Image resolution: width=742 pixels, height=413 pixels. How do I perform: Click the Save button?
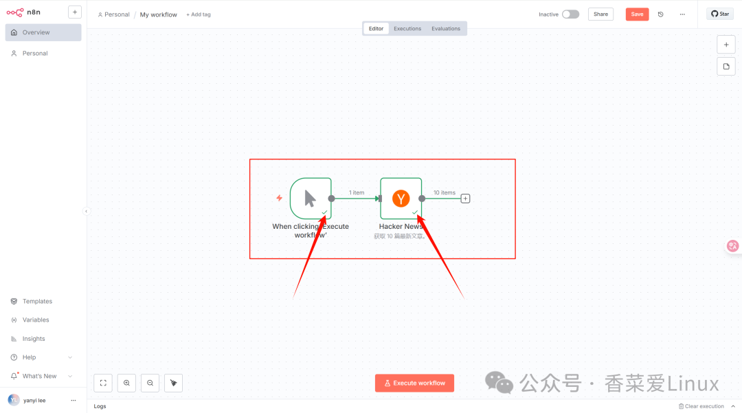pyautogui.click(x=637, y=14)
